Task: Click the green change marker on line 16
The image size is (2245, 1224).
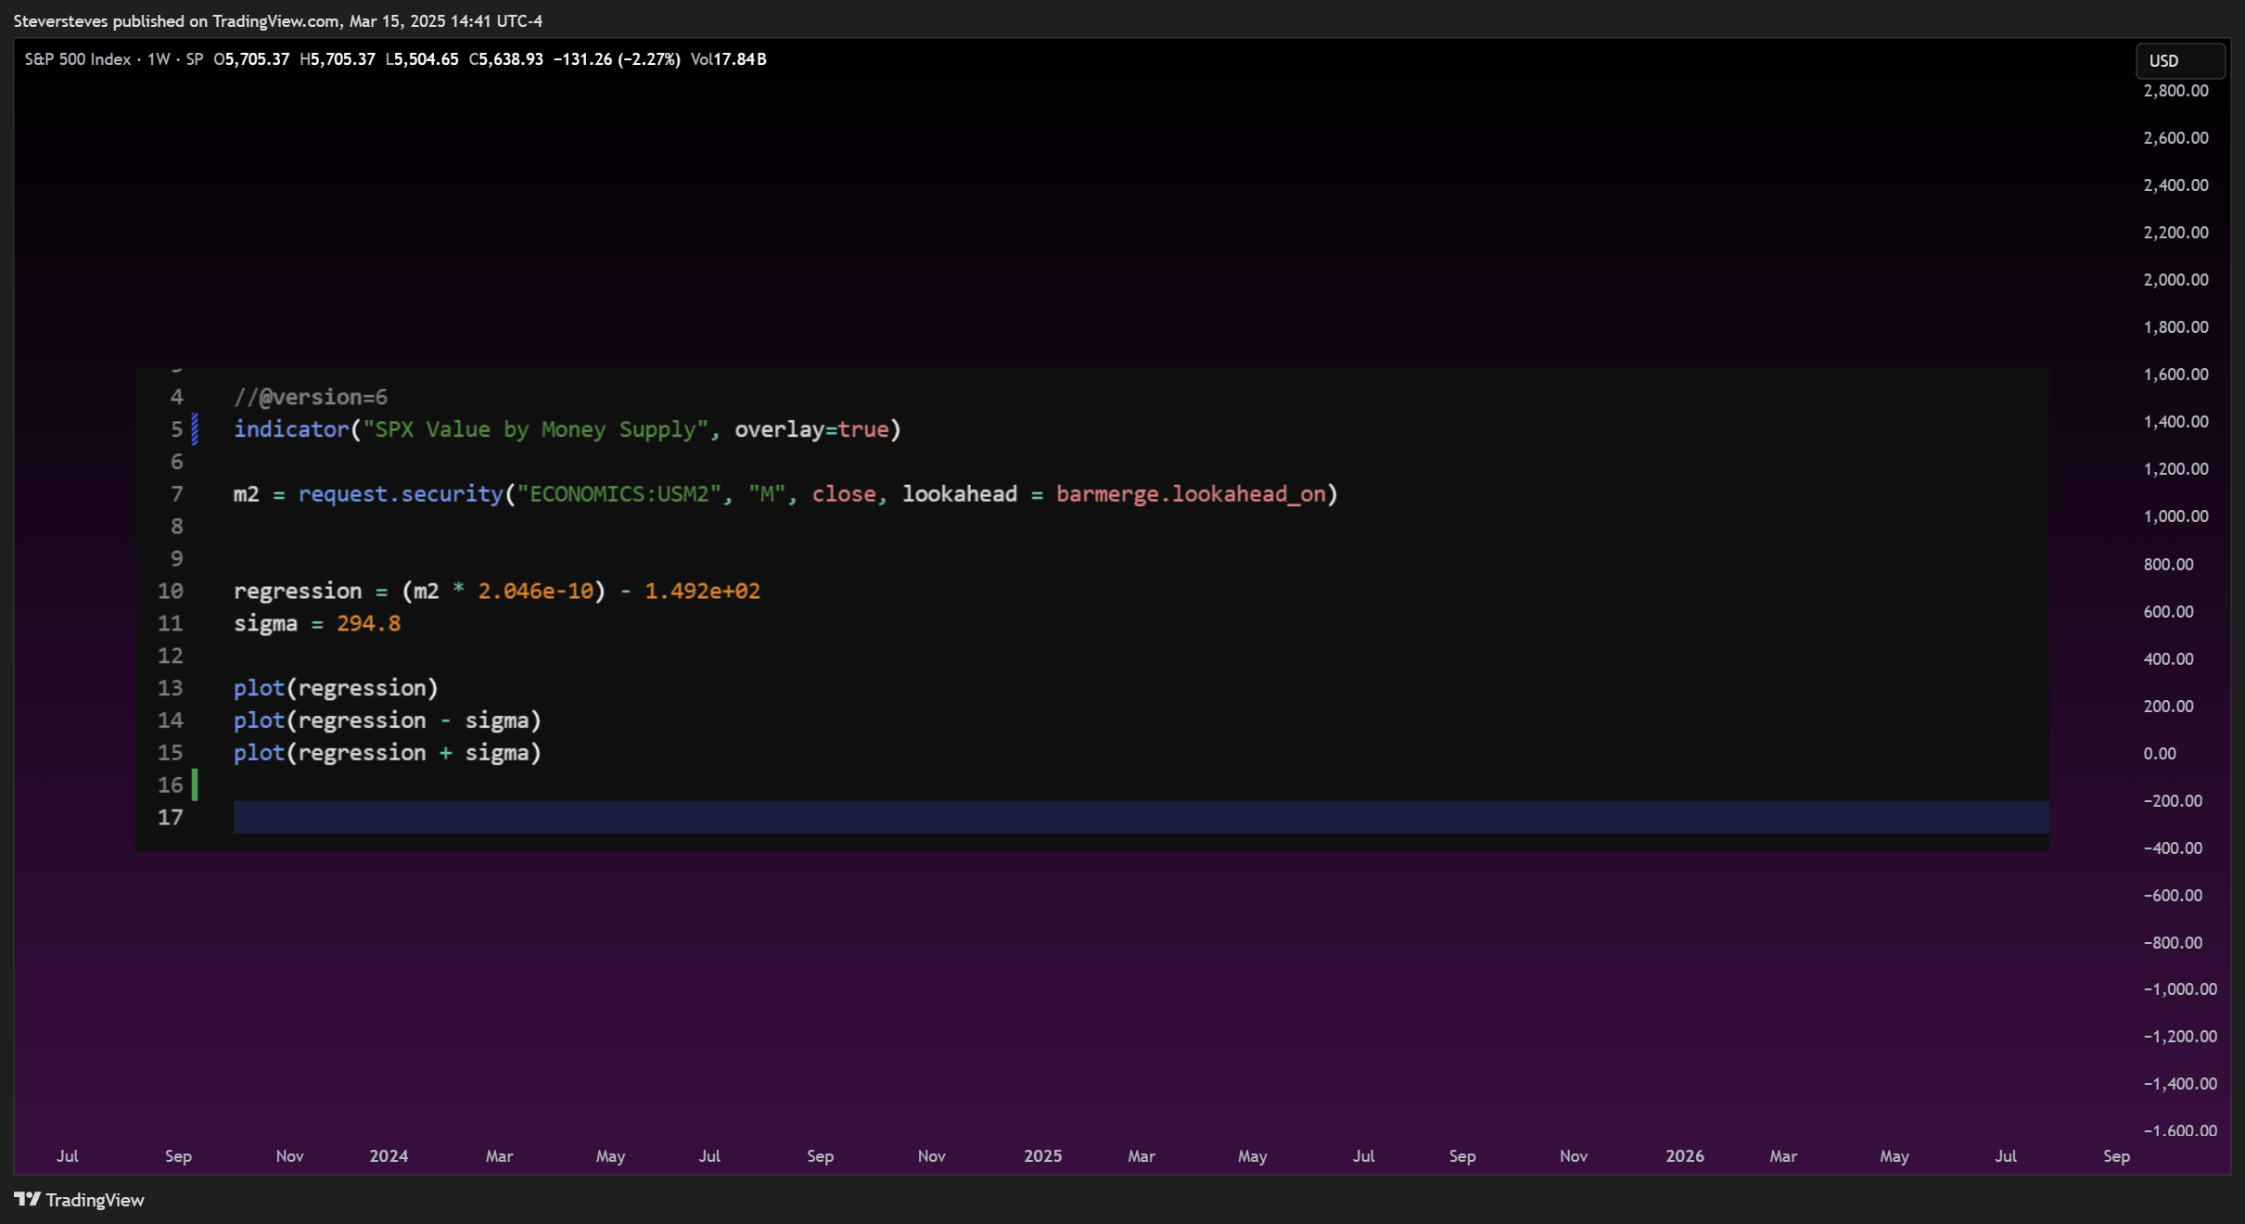Action: 195,784
